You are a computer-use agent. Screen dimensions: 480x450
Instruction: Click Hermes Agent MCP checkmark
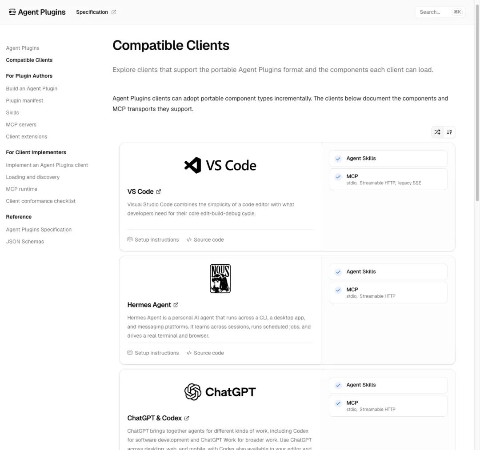pos(338,290)
